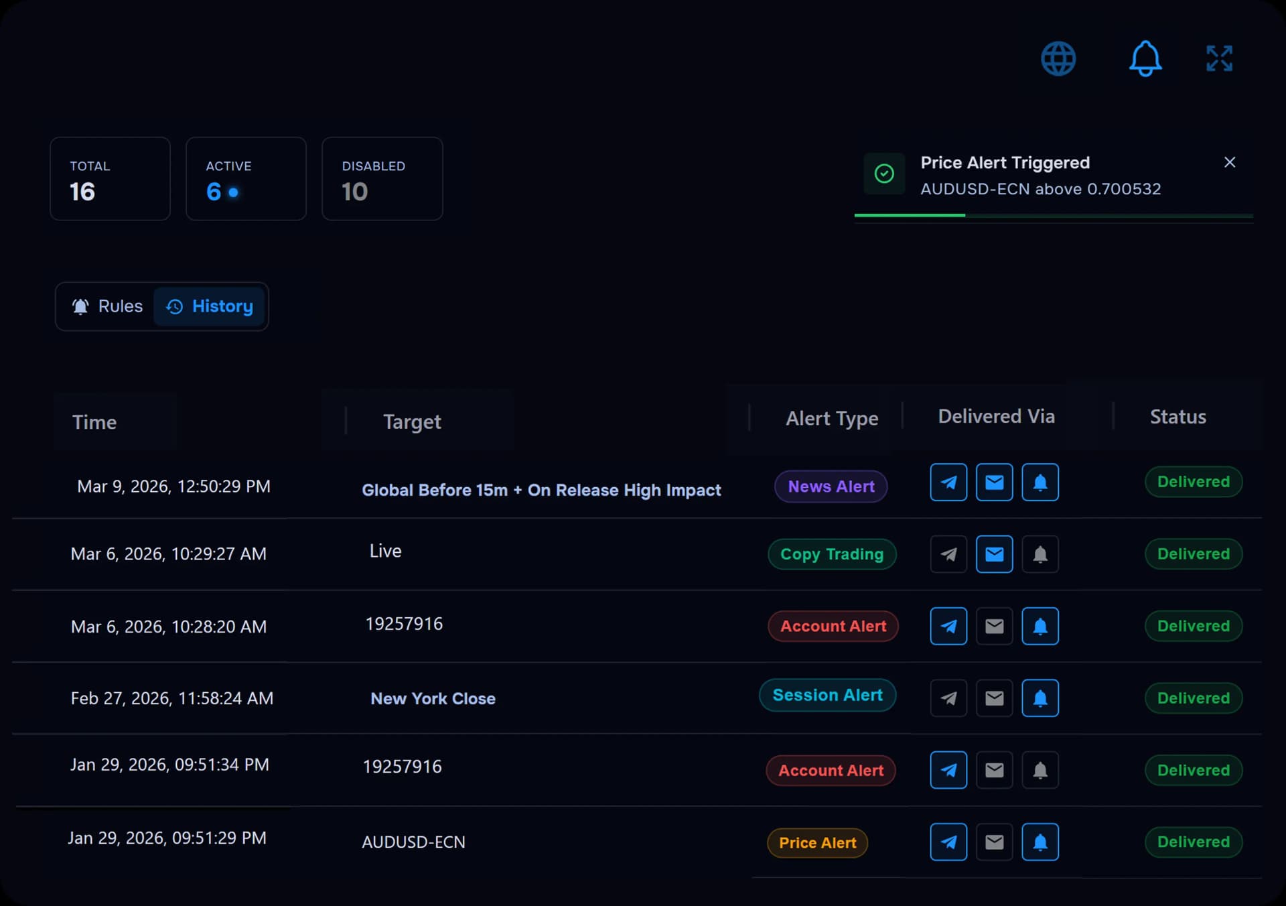This screenshot has width=1286, height=906.
Task: Open the globe language icon
Action: [1058, 59]
